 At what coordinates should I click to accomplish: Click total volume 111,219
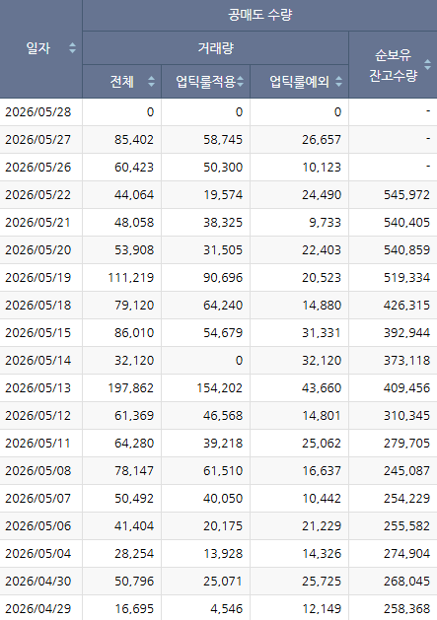pyautogui.click(x=131, y=278)
